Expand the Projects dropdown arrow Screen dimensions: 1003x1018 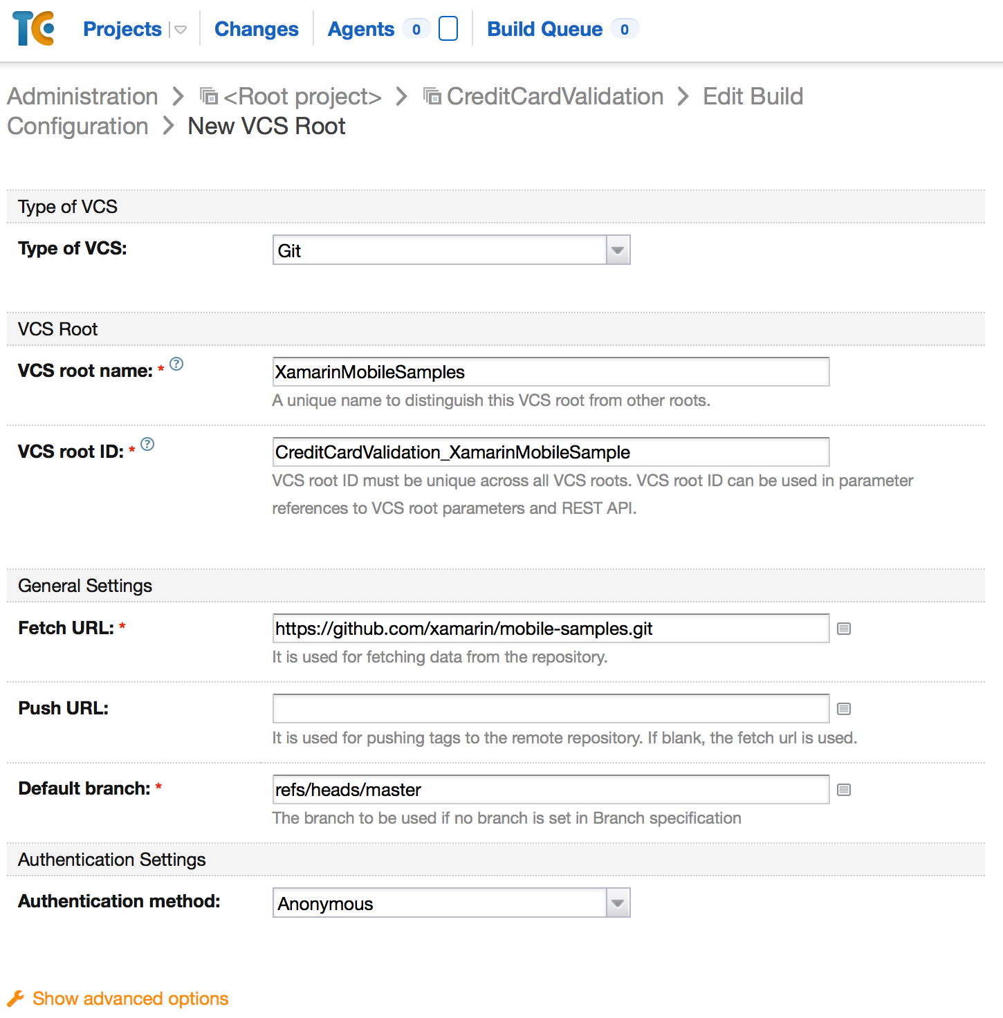(x=180, y=30)
